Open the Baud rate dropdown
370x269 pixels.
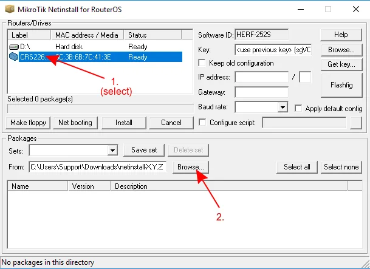(282, 107)
